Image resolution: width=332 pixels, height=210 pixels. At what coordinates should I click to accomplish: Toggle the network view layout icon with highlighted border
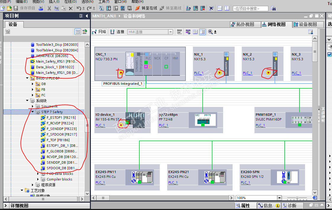tap(202, 32)
